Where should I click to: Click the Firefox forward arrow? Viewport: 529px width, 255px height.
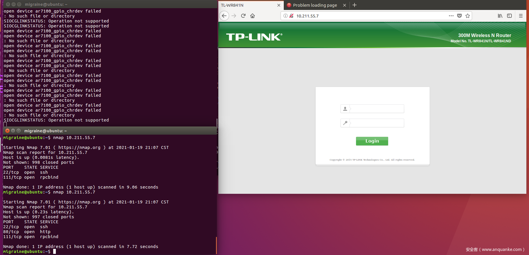[x=234, y=16]
